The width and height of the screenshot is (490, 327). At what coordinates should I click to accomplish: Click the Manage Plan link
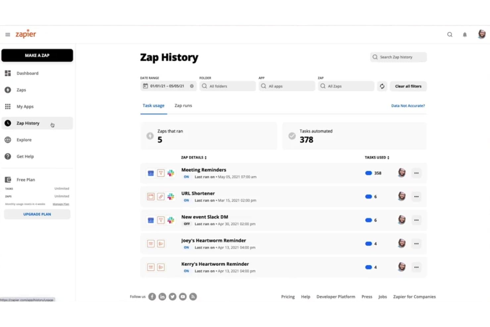coord(61,204)
